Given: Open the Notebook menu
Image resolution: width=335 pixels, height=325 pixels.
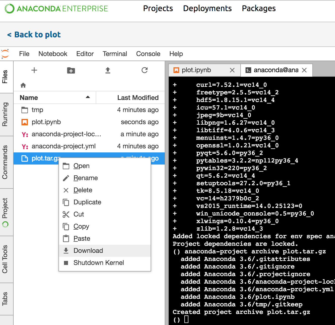Looking at the screenshot, I should 53,54.
